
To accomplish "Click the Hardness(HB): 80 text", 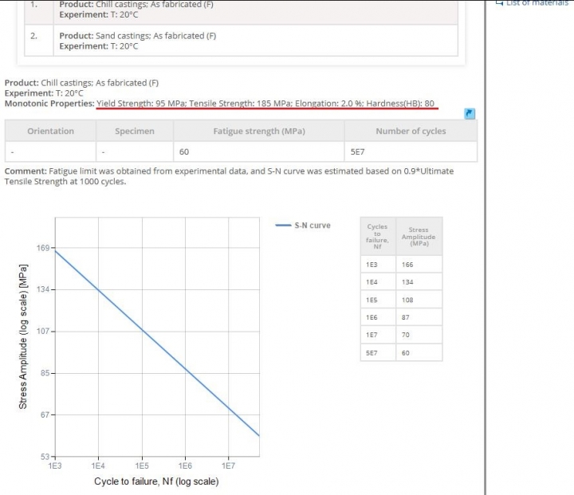I will pos(400,104).
